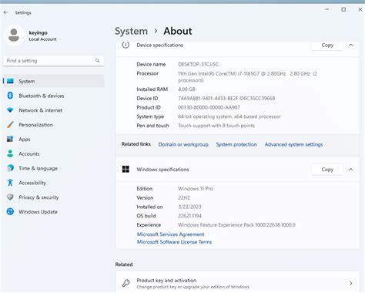Select the System monitor icon in sidebar
This screenshot has width=365, height=293.
(10, 81)
